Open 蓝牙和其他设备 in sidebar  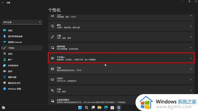22,36
